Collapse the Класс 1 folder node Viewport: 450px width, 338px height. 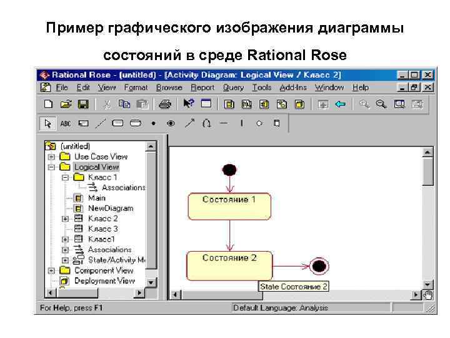(65, 178)
